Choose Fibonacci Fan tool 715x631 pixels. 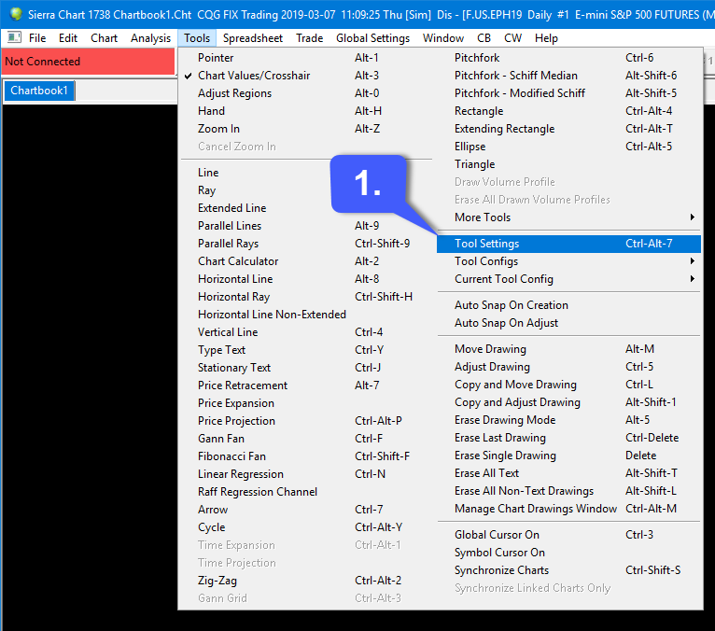304,456
